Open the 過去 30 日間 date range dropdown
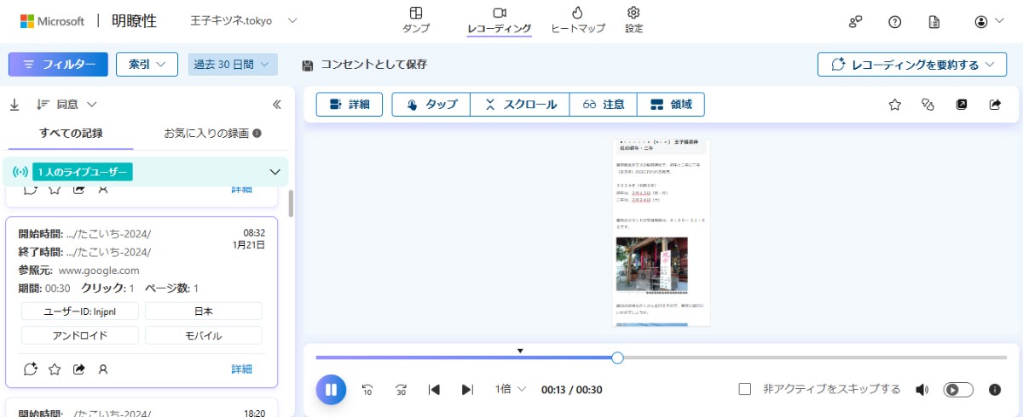Viewport: 1023px width, 417px height. click(233, 65)
